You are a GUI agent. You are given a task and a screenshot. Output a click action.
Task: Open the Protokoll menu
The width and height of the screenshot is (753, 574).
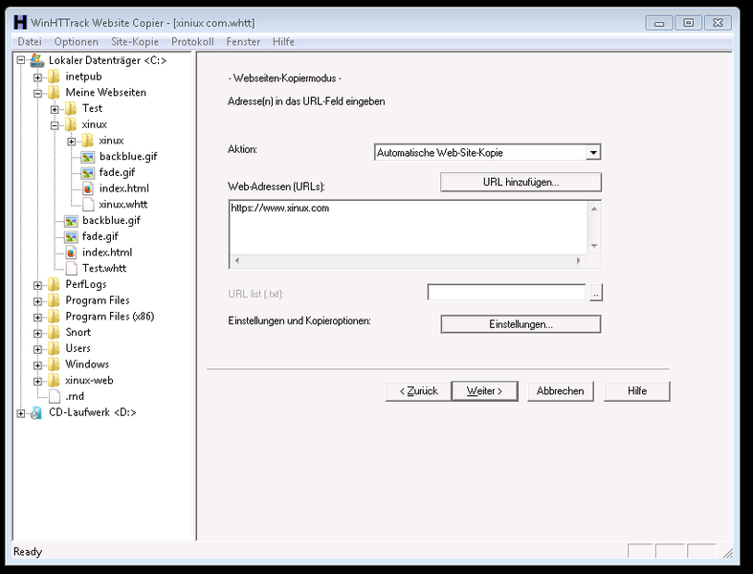192,42
